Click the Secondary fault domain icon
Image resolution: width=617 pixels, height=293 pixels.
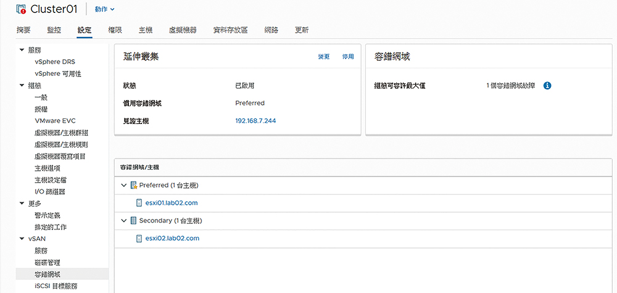pos(134,220)
